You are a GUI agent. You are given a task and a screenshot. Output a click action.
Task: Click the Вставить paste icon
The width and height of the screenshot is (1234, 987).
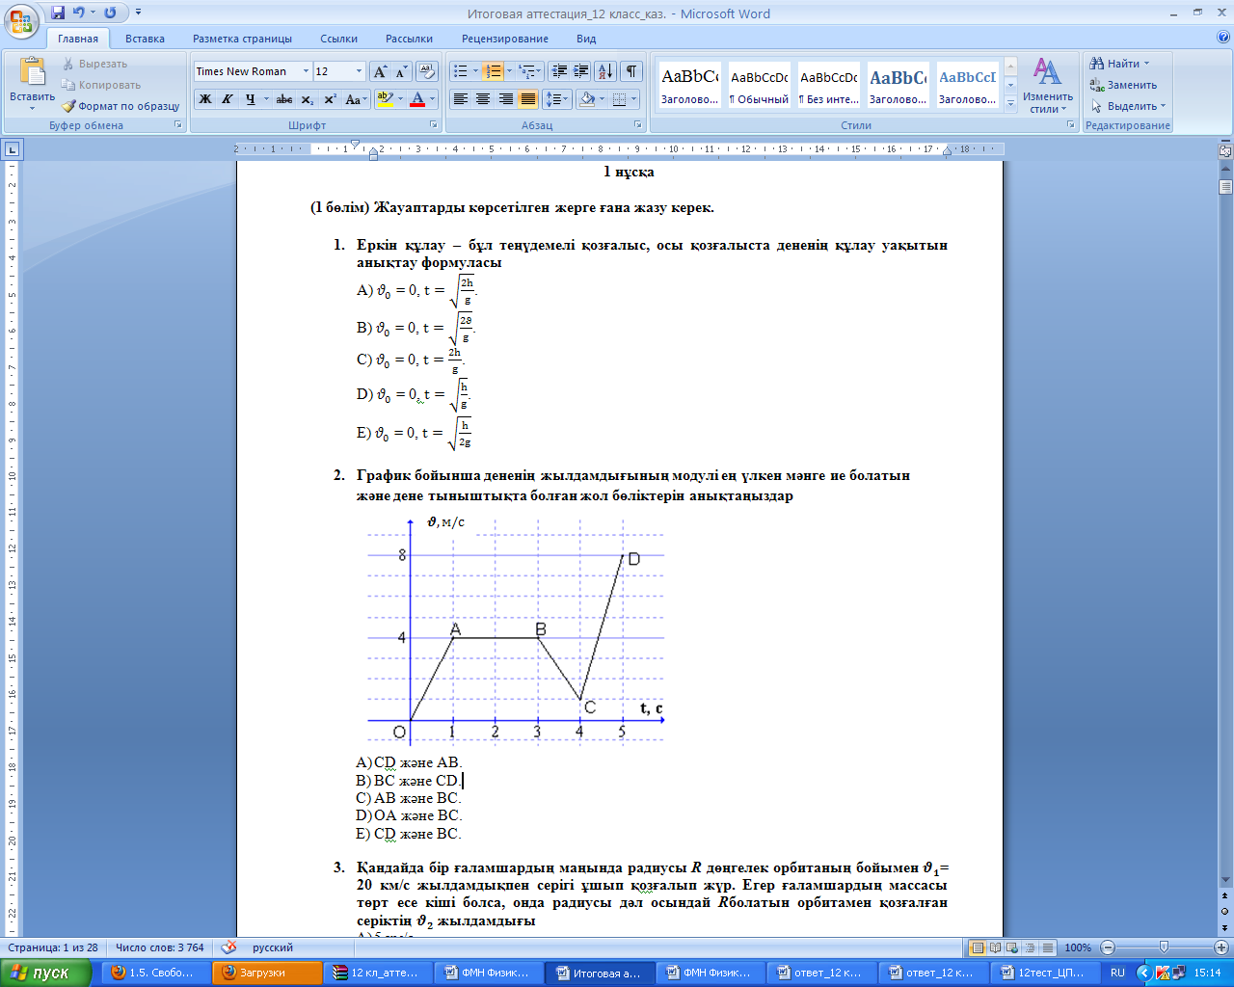pos(32,71)
